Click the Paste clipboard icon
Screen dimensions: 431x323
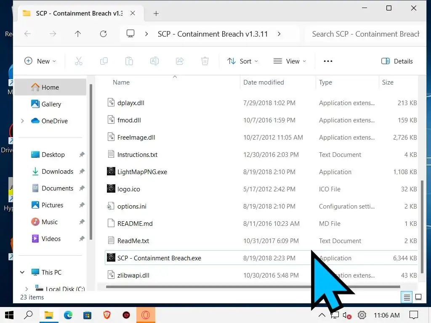129,61
